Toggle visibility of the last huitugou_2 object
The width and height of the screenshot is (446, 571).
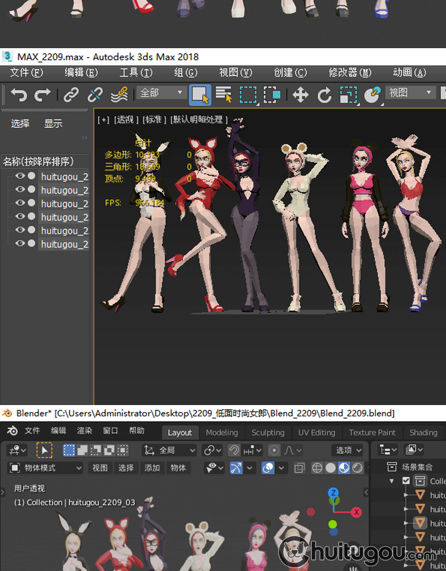[x=20, y=243]
